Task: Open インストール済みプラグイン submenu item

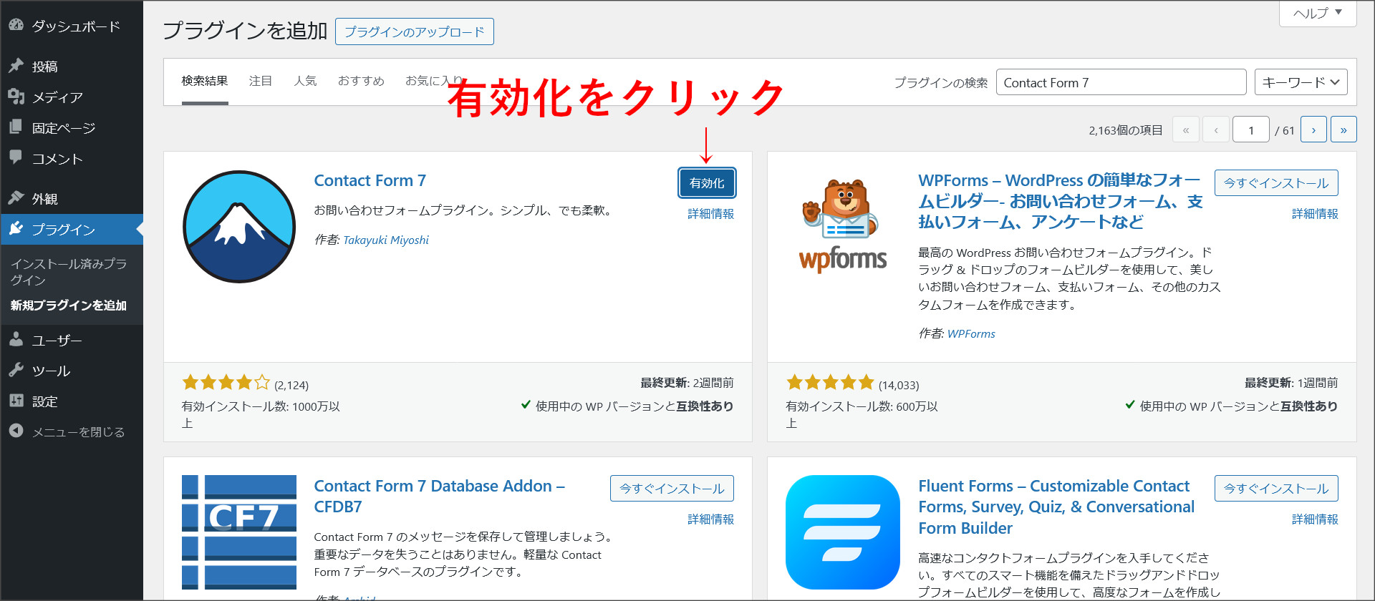Action: point(69,272)
